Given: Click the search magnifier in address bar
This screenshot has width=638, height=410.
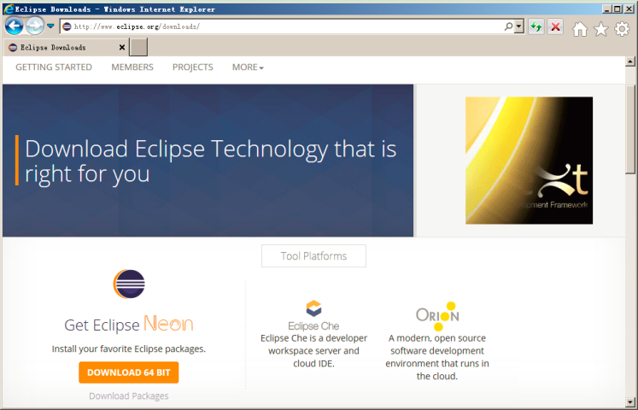Looking at the screenshot, I should click(509, 26).
